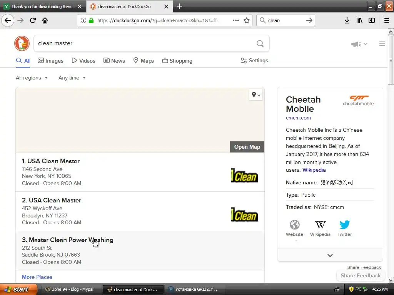Click the green padlock security icon
Screen dimensions: 394x295
click(x=91, y=20)
